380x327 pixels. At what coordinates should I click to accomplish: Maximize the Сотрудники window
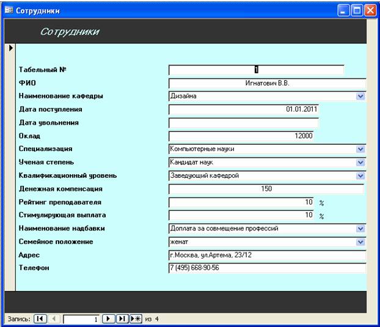pyautogui.click(x=357, y=10)
